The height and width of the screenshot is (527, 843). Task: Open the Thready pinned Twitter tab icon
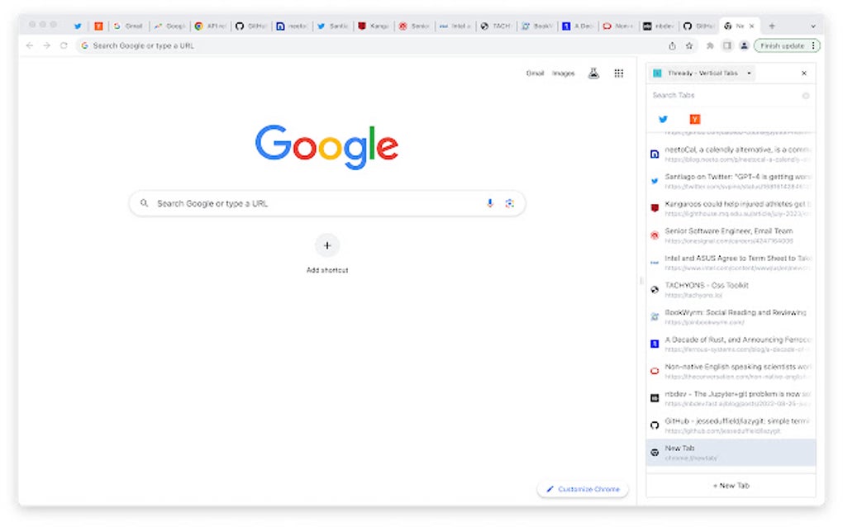[x=663, y=119]
